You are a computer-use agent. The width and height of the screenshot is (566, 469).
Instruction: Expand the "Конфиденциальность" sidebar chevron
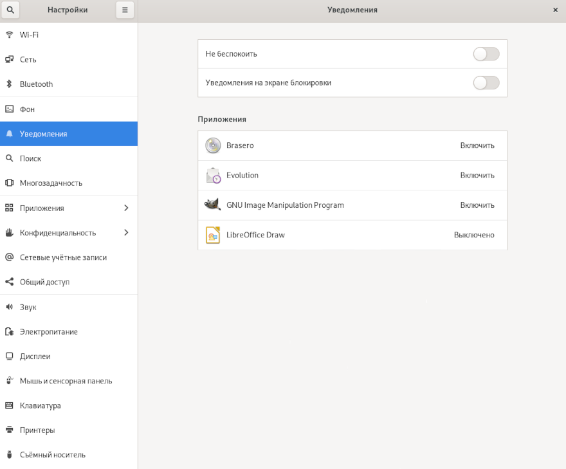point(126,232)
